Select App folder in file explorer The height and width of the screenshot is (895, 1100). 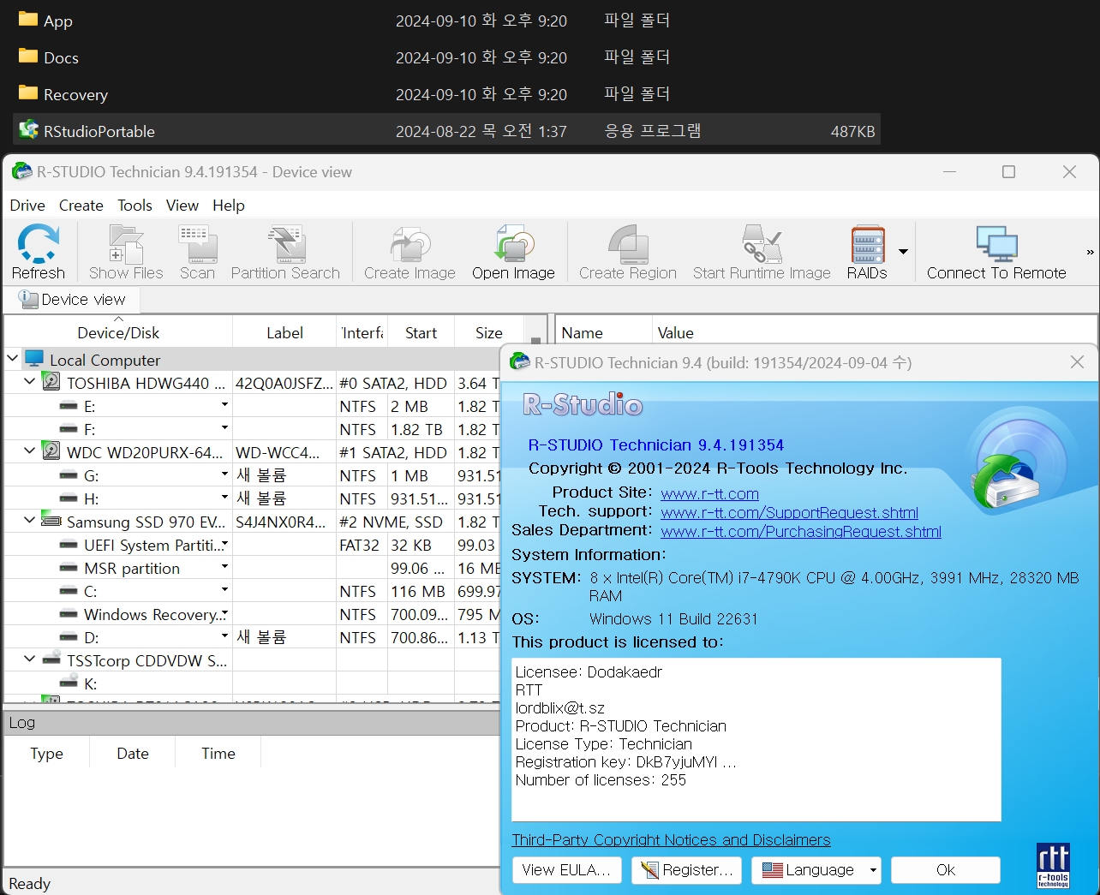[x=446, y=21]
